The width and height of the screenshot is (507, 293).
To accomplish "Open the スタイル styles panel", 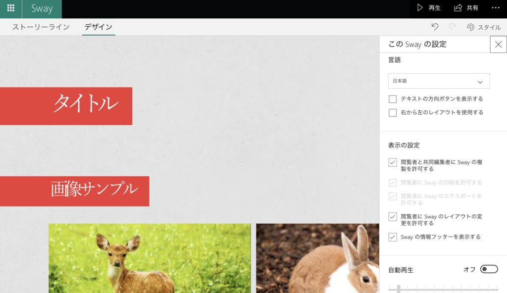I will [x=484, y=27].
